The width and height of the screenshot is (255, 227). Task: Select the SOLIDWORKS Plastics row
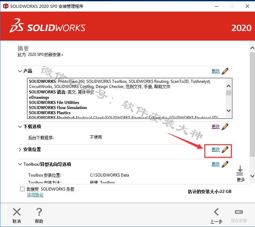50,113
